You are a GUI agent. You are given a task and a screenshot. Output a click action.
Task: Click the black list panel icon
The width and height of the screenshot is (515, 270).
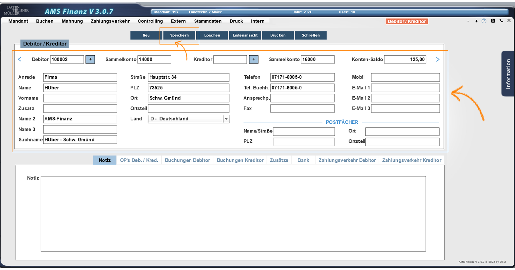(493, 21)
